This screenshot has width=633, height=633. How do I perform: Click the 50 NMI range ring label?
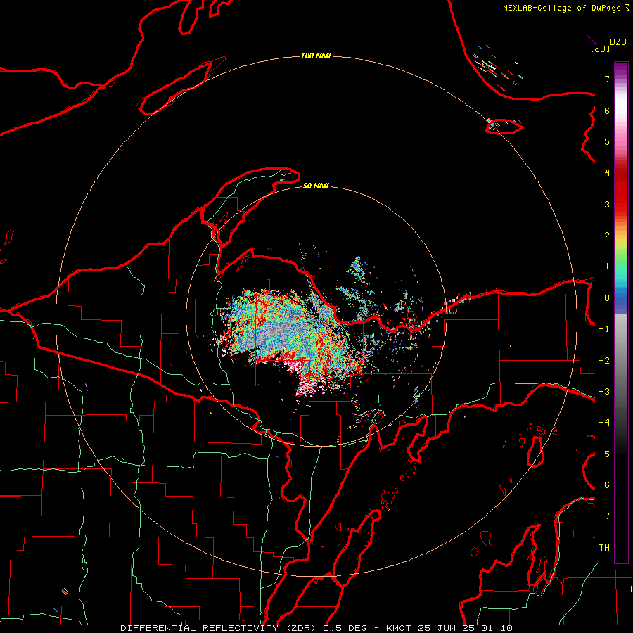[316, 186]
